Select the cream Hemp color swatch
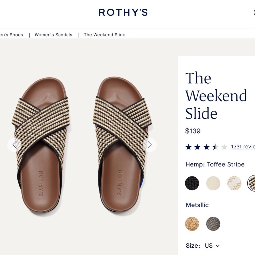Viewport: 255px width, 255px height. point(213,183)
